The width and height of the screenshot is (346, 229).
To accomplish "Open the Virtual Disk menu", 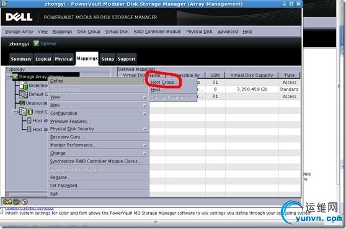I will (x=117, y=32).
